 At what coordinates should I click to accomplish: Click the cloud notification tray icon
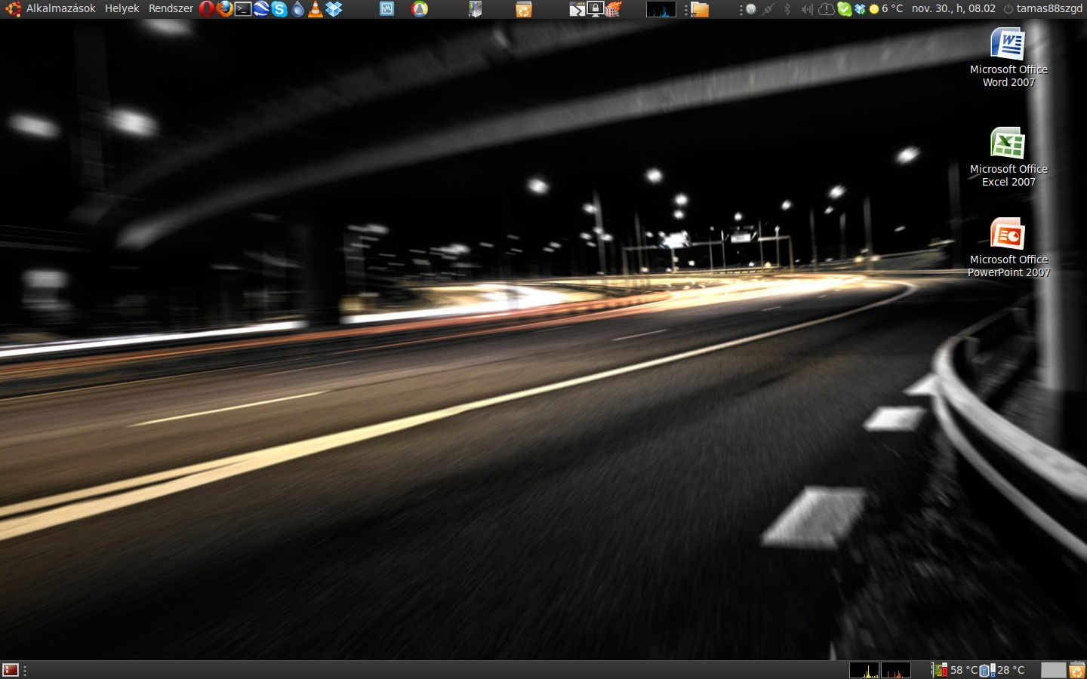pyautogui.click(x=826, y=9)
